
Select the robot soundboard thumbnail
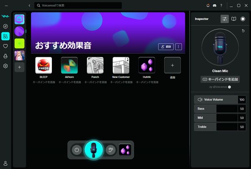point(20,19)
